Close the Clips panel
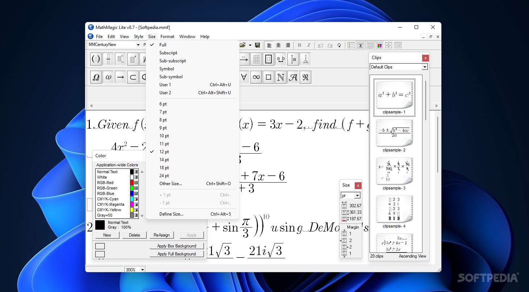 (x=425, y=58)
